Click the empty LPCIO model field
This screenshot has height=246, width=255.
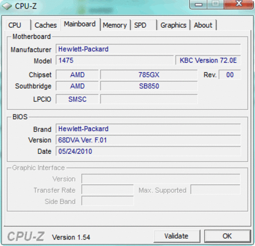click(149, 99)
